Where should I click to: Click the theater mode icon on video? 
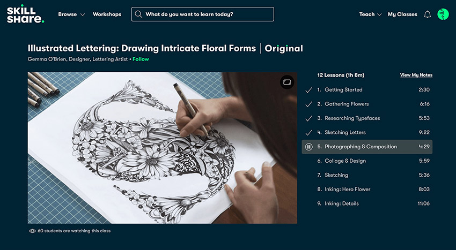click(x=287, y=82)
